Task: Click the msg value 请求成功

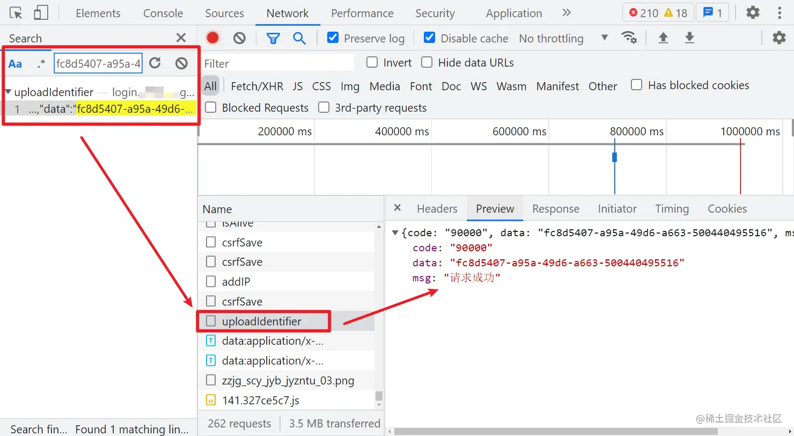Action: tap(472, 278)
